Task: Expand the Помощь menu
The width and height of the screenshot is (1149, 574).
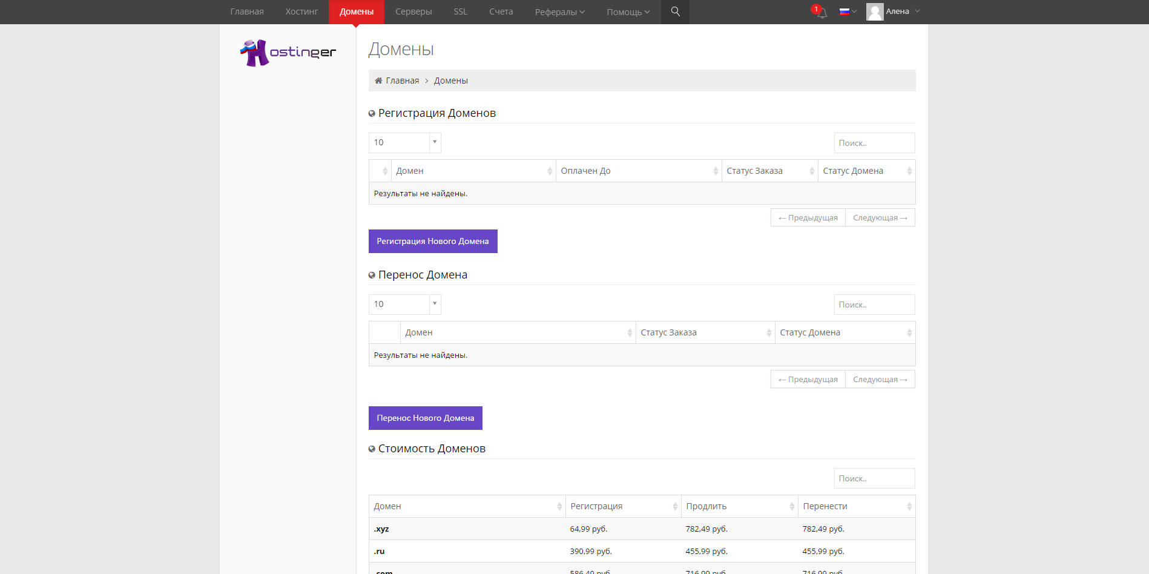Action: click(628, 12)
